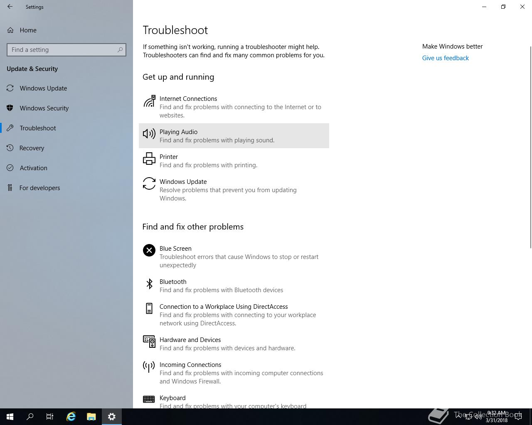Go to Settings Home
Viewport: 532px width, 425px height.
tap(66, 30)
